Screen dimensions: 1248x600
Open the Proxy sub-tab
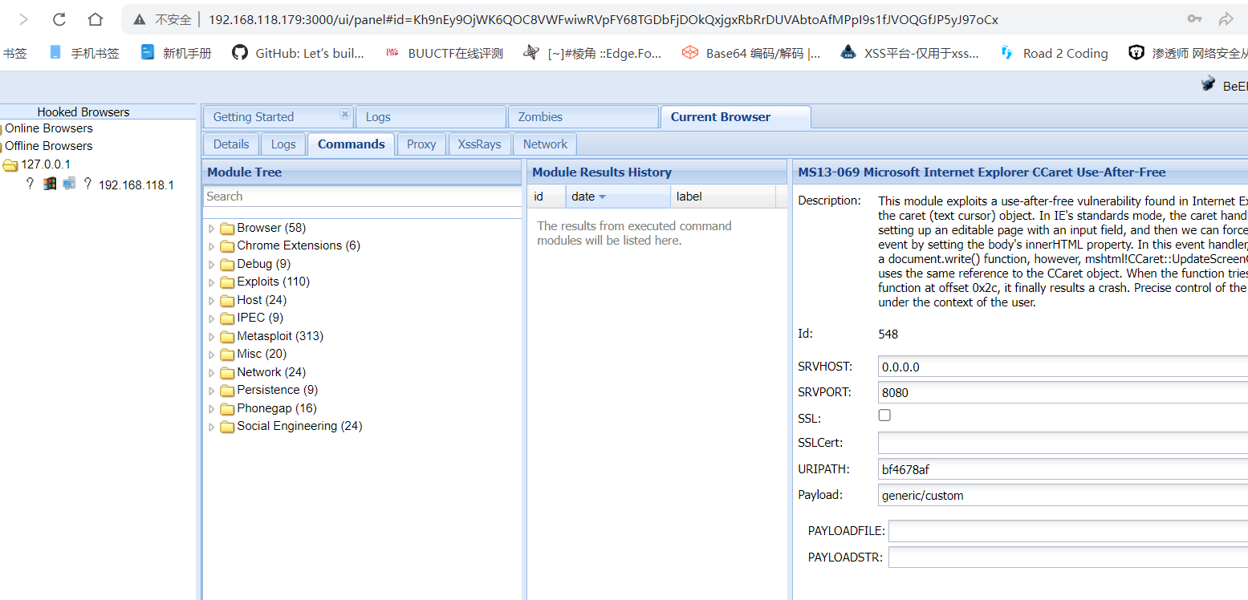421,144
